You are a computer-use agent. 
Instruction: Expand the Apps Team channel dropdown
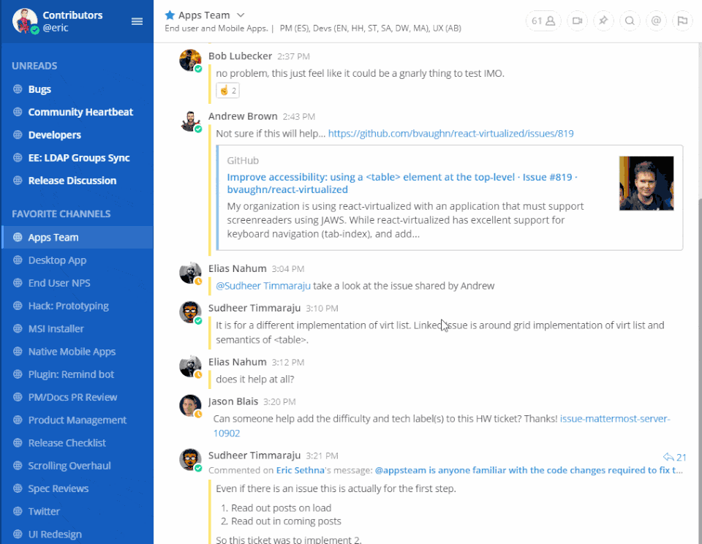pos(241,15)
